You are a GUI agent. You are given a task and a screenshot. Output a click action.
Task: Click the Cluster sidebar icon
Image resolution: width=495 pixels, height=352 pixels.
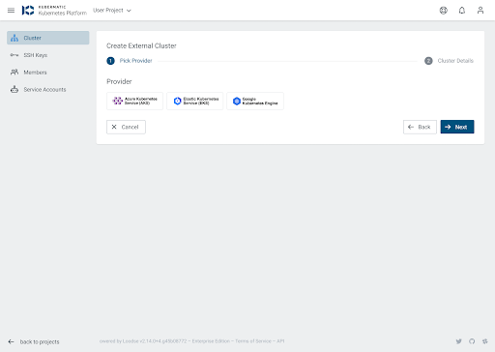[x=15, y=38]
